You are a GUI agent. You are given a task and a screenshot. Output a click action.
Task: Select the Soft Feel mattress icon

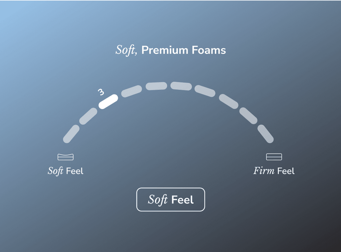(66, 157)
